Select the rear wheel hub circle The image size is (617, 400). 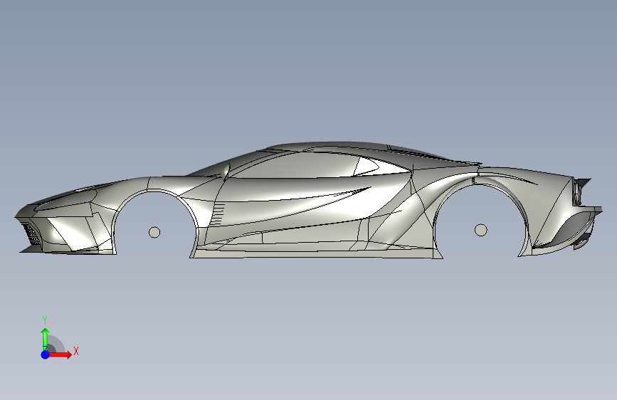[480, 230]
